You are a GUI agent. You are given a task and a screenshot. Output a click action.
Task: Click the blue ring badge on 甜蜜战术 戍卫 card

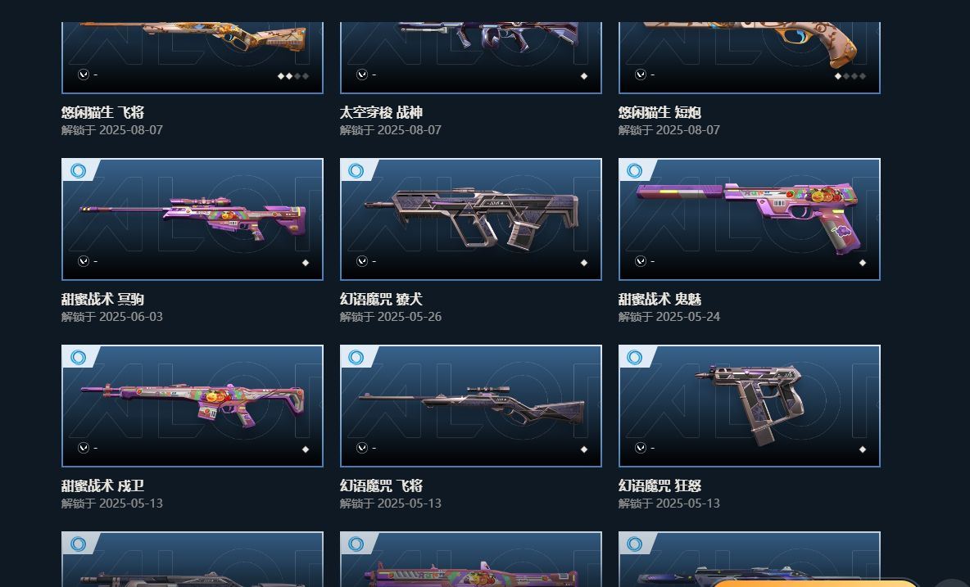pos(78,357)
